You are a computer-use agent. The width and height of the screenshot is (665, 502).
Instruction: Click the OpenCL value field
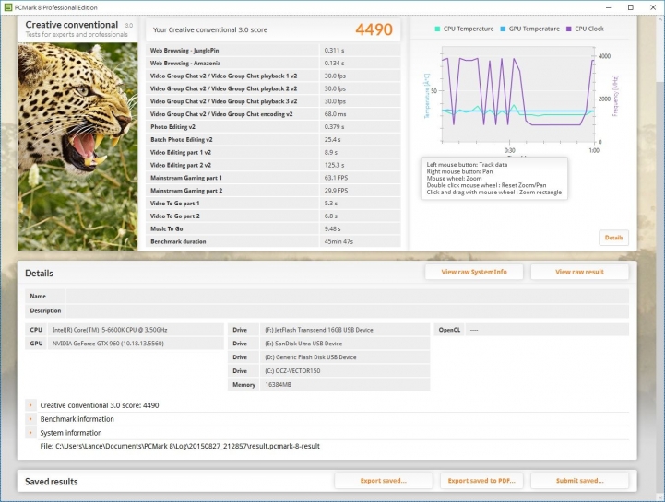coord(547,330)
